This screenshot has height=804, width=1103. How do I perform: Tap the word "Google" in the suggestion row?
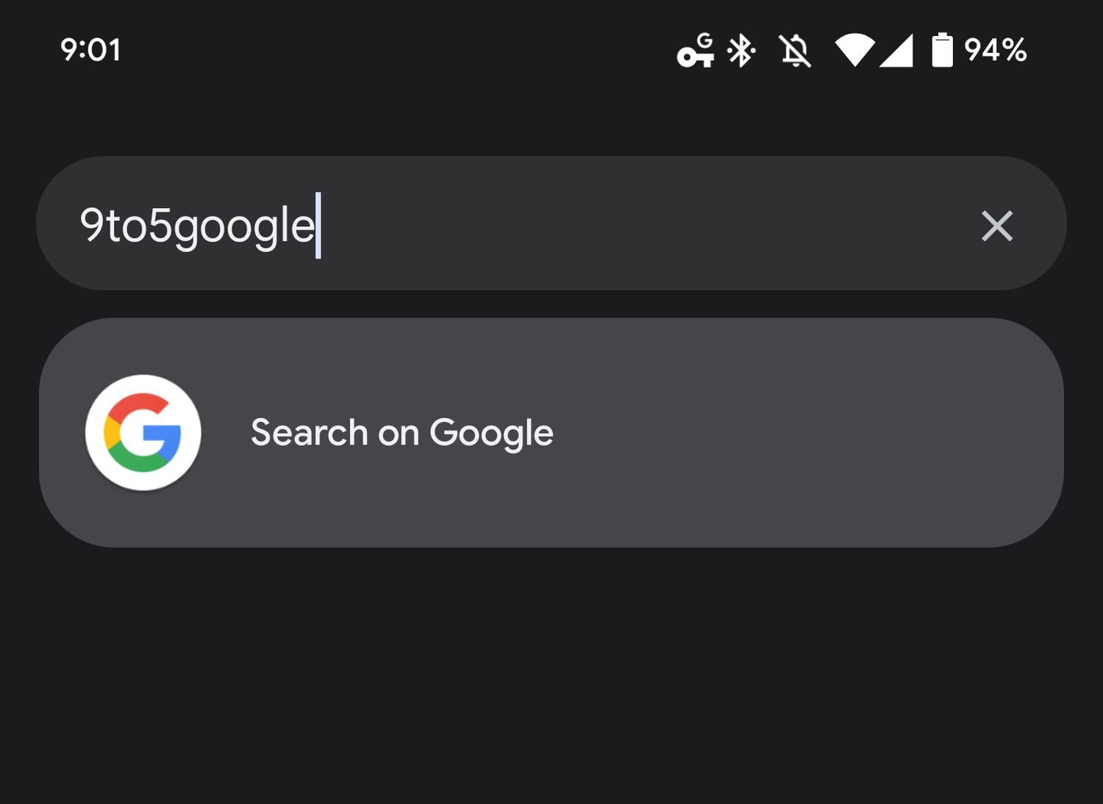coord(491,432)
